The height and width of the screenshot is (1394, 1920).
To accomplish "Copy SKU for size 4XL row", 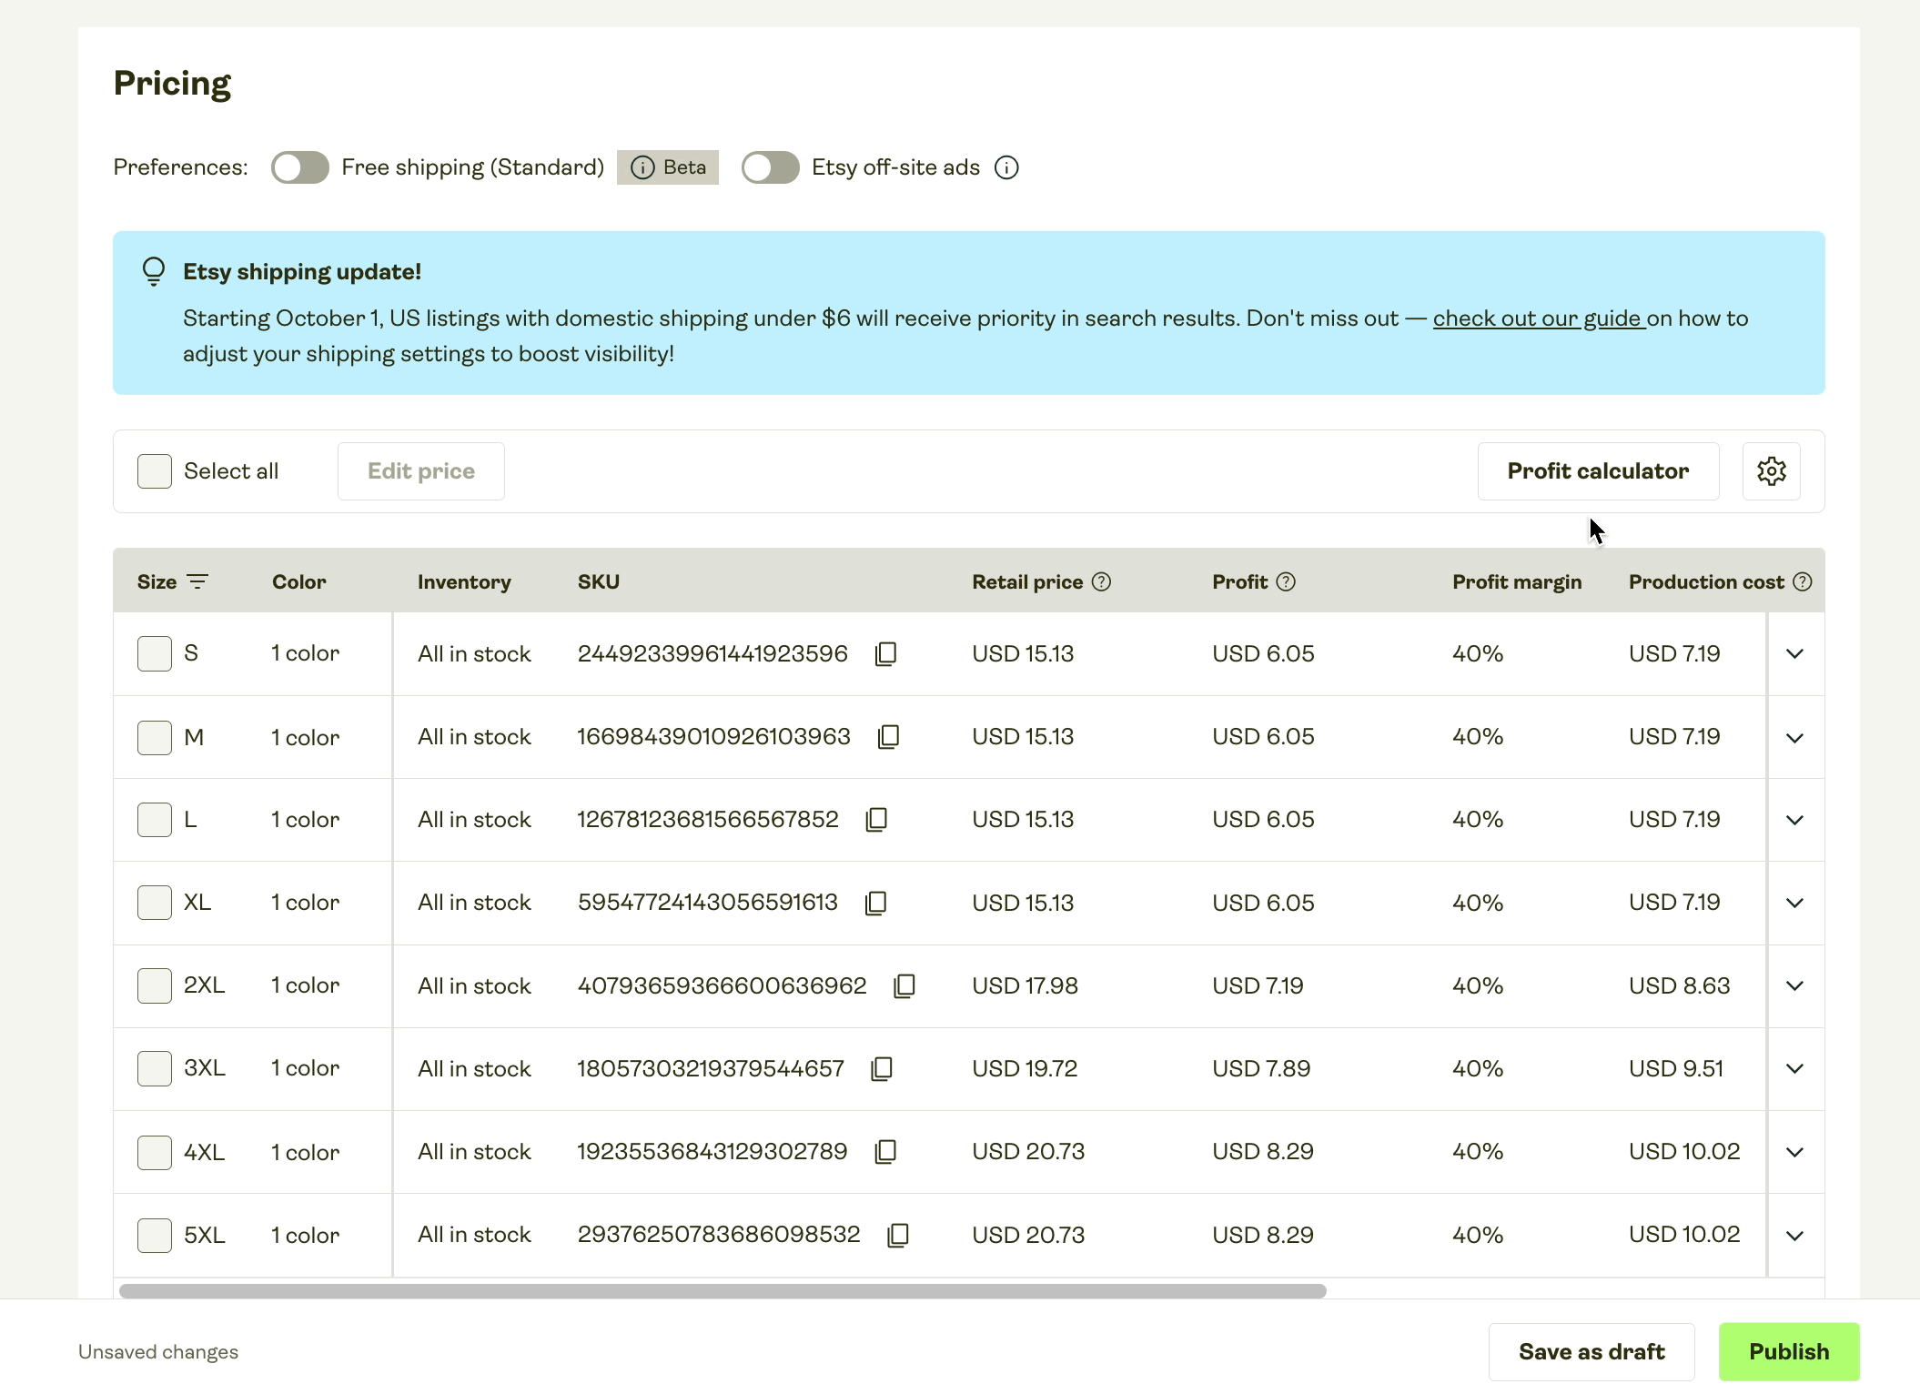I will [x=885, y=1152].
